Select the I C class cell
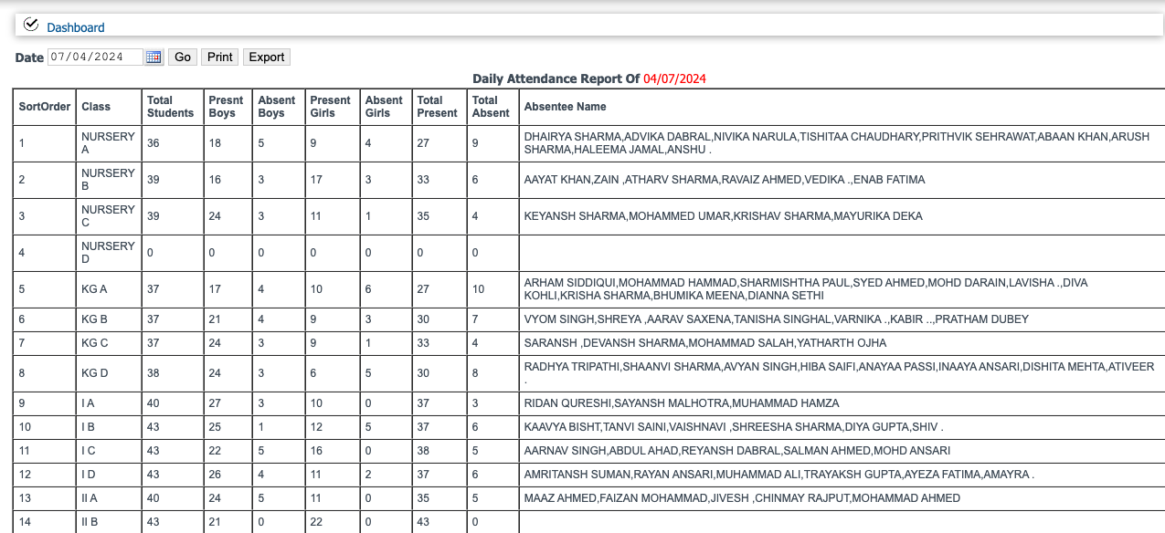The width and height of the screenshot is (1165, 533). [108, 451]
